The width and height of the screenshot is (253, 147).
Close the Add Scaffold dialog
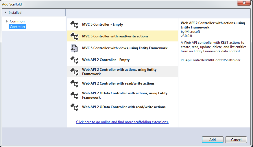pos(244,3)
